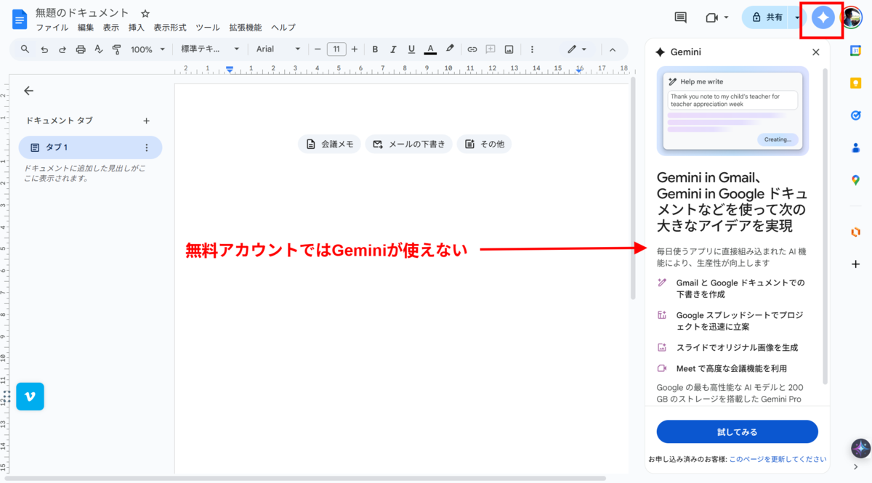Open the paragraph style dropdown
This screenshot has height=483, width=872.
pyautogui.click(x=210, y=49)
